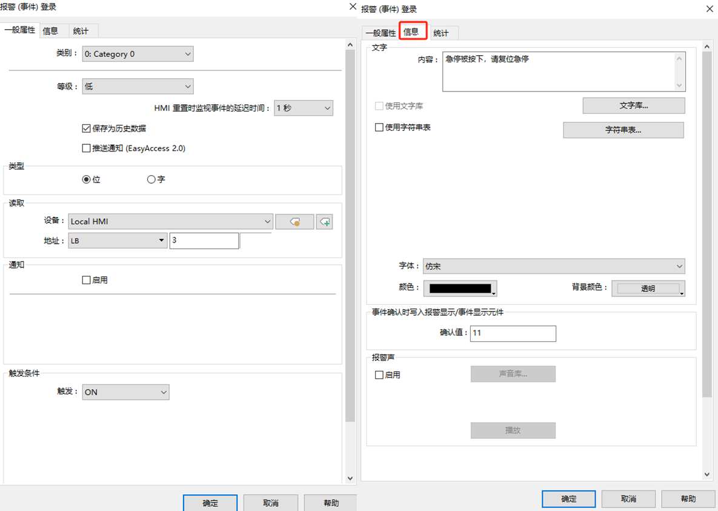This screenshot has height=511, width=718.
Task: Click the left dialog vertical scrollbar
Action: (350, 236)
